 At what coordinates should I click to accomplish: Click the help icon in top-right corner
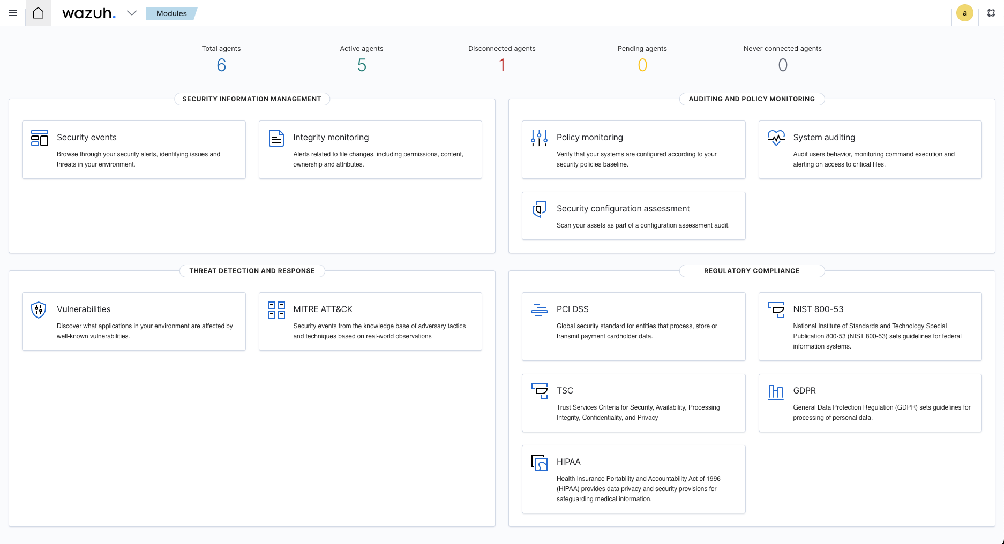tap(991, 13)
